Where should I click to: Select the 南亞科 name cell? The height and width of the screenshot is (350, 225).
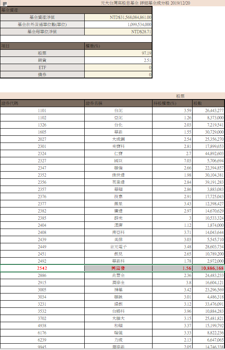pyautogui.click(x=118, y=232)
